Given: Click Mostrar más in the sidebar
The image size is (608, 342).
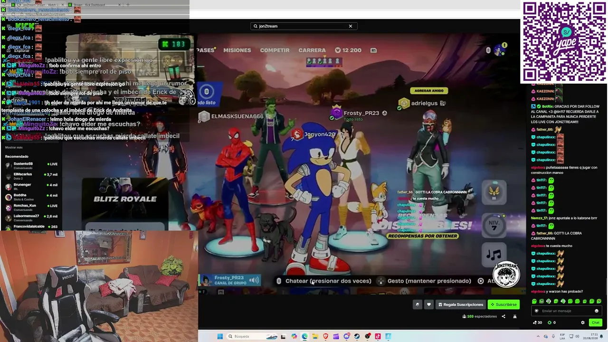Looking at the screenshot, I should 14,148.
